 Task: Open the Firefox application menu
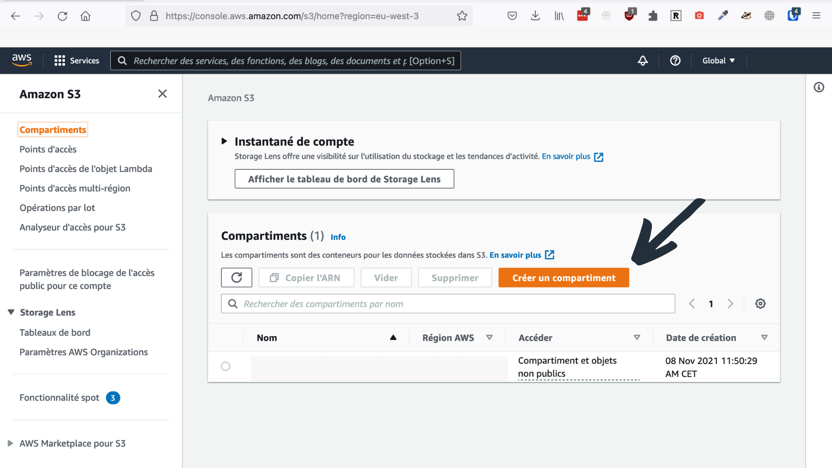click(x=817, y=16)
